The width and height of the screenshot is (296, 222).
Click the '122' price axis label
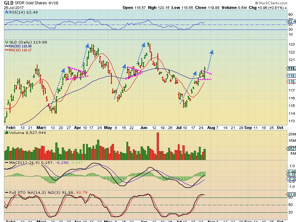(292, 52)
